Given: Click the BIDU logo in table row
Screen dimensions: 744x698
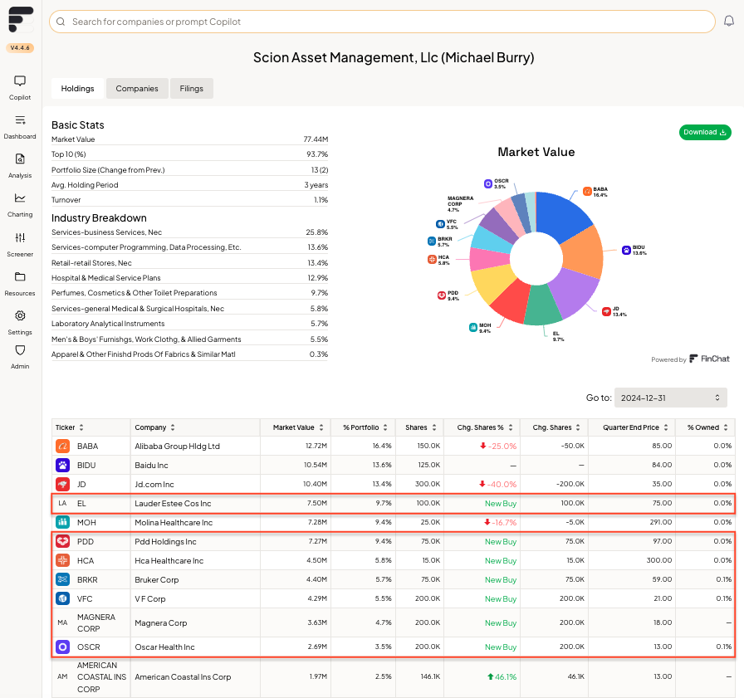Looking at the screenshot, I should click(62, 465).
